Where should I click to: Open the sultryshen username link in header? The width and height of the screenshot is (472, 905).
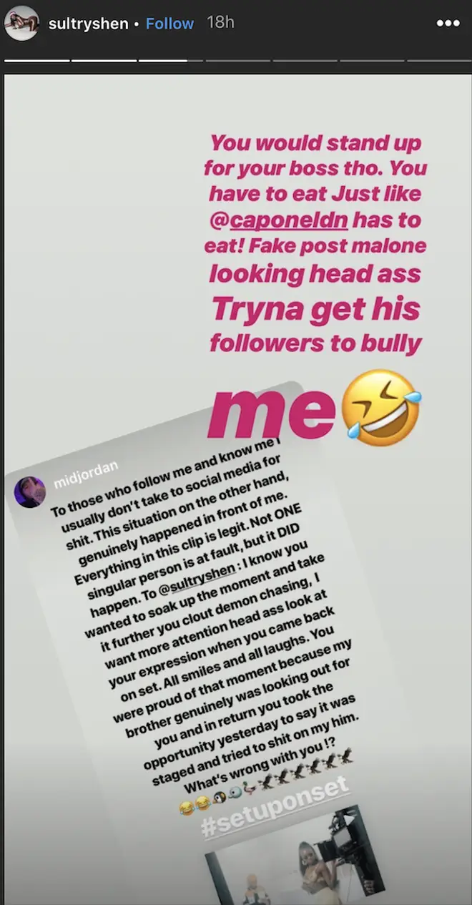coord(88,24)
